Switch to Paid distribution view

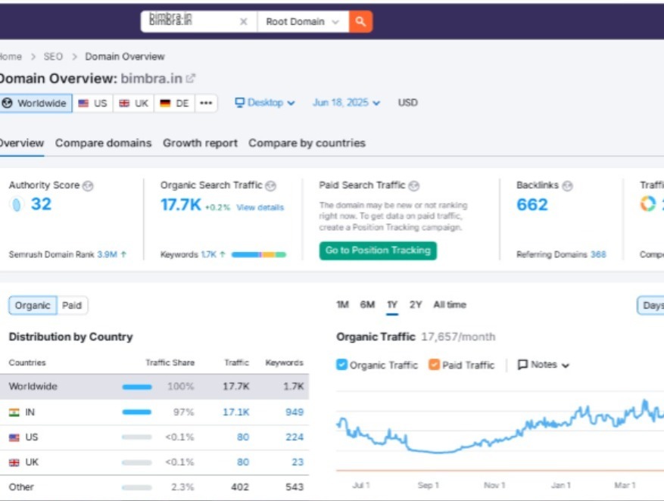click(72, 306)
